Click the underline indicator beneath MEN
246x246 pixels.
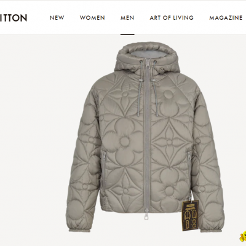tap(127, 34)
